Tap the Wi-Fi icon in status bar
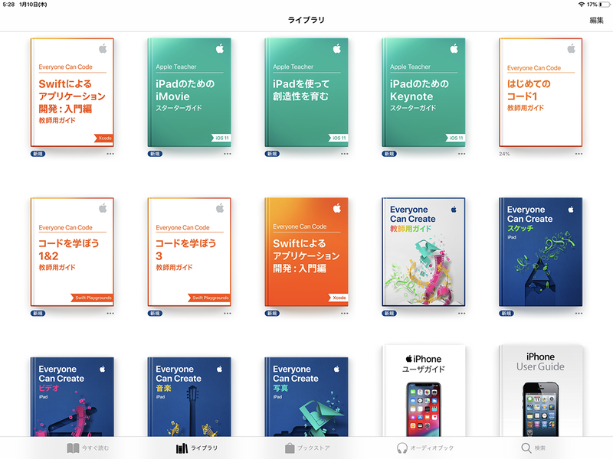 click(582, 5)
